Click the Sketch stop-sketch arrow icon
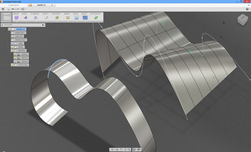This screenshot has width=251, height=152. [46, 18]
